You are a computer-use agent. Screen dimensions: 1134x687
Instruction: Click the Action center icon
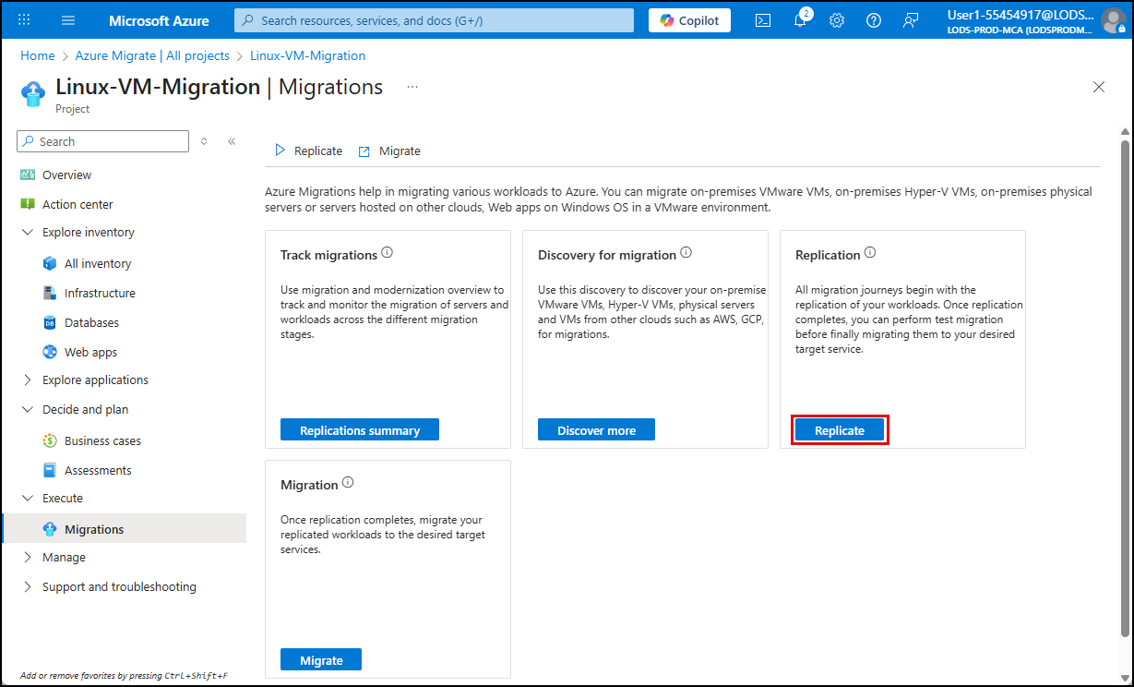click(x=27, y=204)
